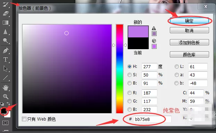This screenshot has height=133, width=216.
Task: Select the Lab L radio button
Action: pos(177,66)
